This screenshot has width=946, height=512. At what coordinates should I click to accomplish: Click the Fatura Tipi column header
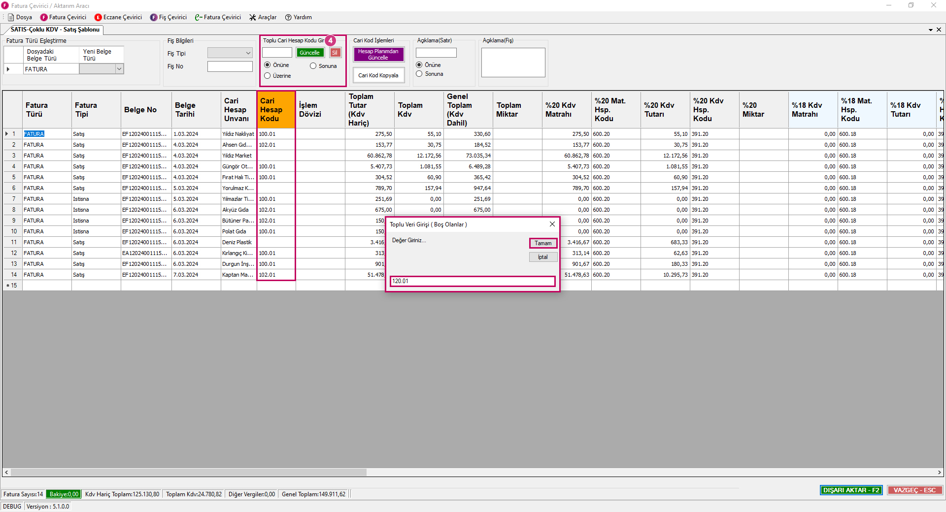coord(96,110)
